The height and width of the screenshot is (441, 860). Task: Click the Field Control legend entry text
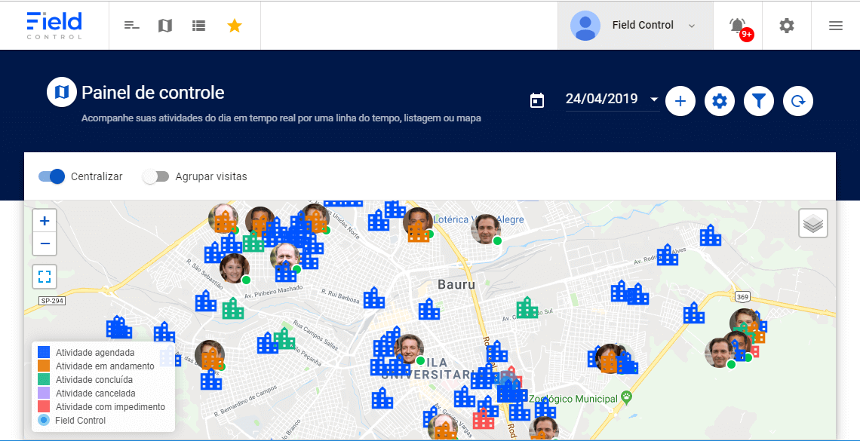coord(81,421)
